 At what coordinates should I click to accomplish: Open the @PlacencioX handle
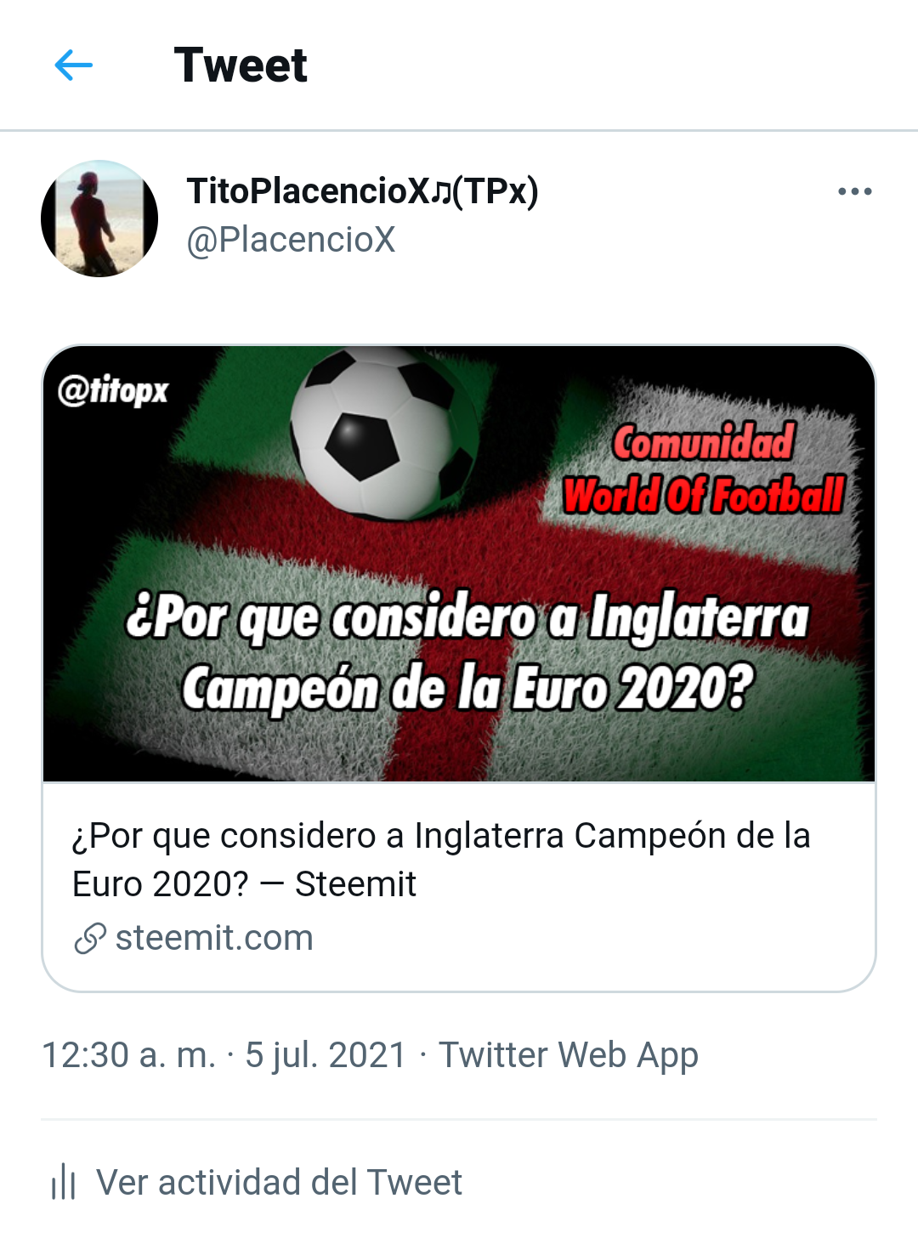point(291,240)
